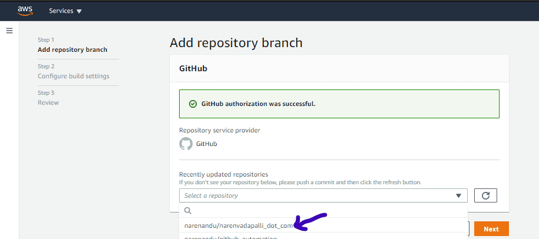Viewport: 539px width, 239px height.
Task: Click the AWS logo
Action: 24,11
